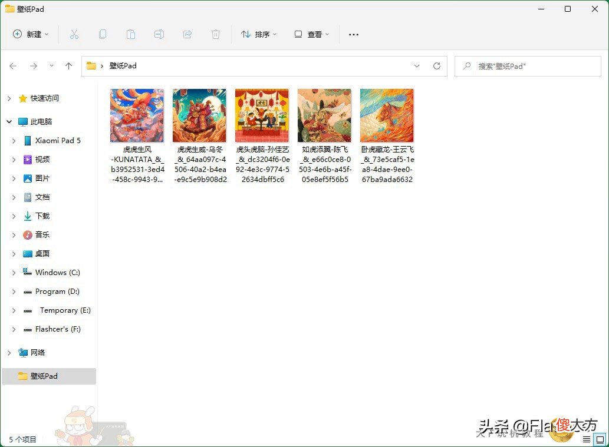Expand the Windows (C:) node
Image resolution: width=609 pixels, height=447 pixels.
[x=14, y=273]
